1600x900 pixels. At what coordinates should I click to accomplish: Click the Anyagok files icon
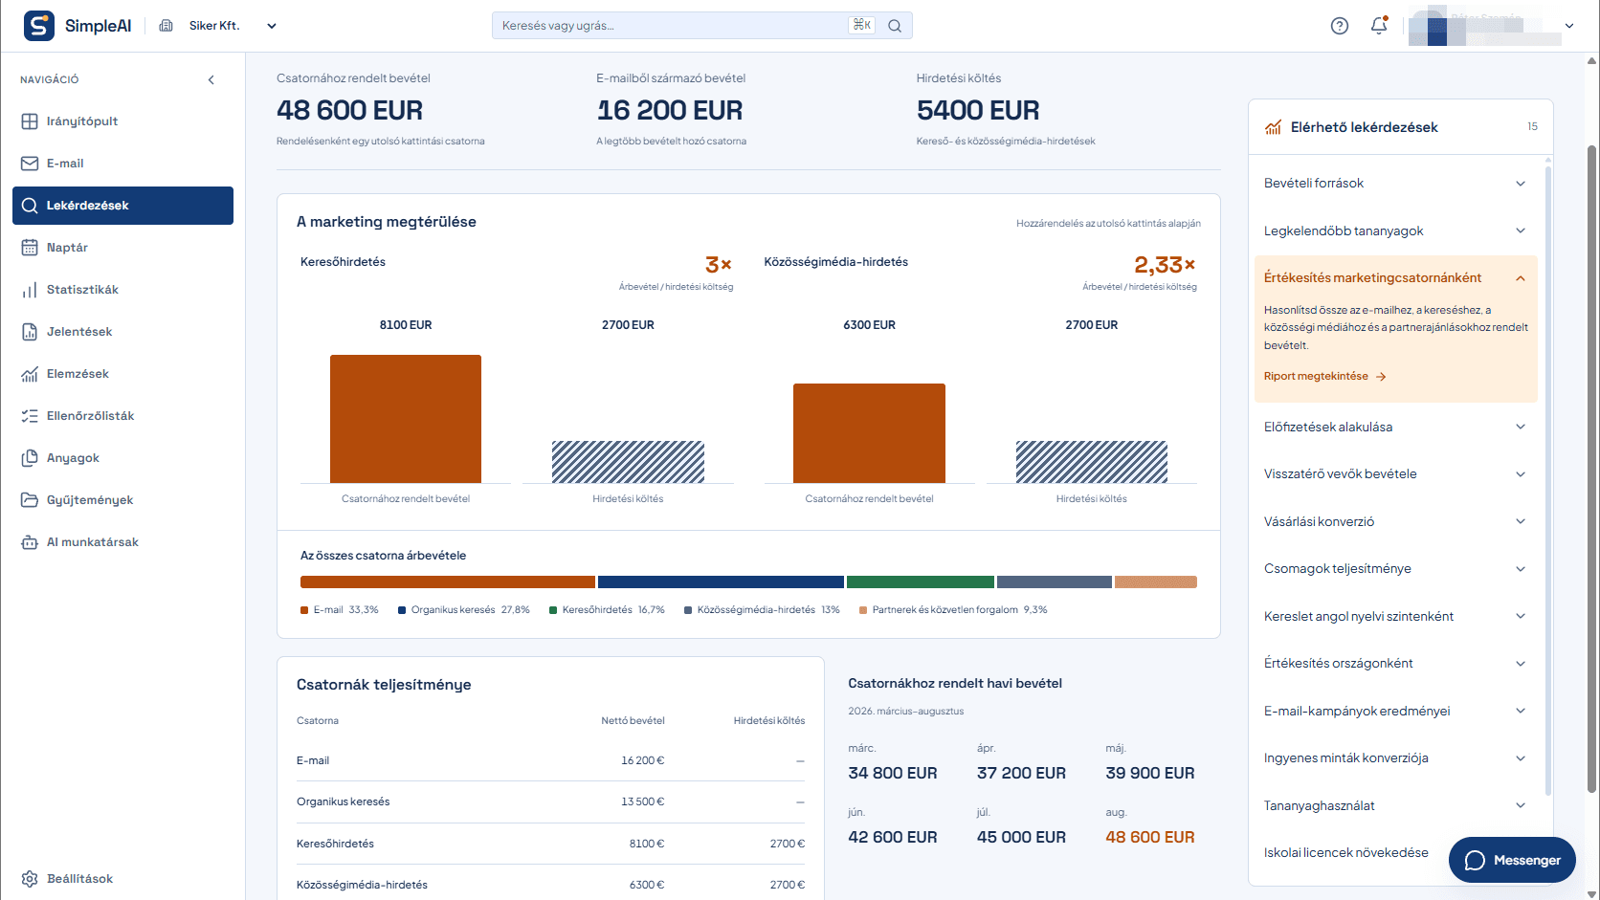[30, 458]
